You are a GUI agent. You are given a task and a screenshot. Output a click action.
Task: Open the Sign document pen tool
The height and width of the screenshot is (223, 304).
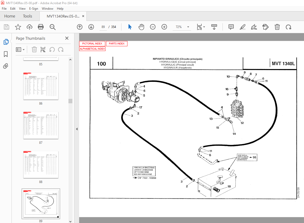(x=254, y=27)
